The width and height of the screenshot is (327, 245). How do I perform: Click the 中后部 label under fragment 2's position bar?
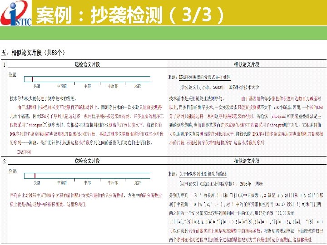(113, 183)
